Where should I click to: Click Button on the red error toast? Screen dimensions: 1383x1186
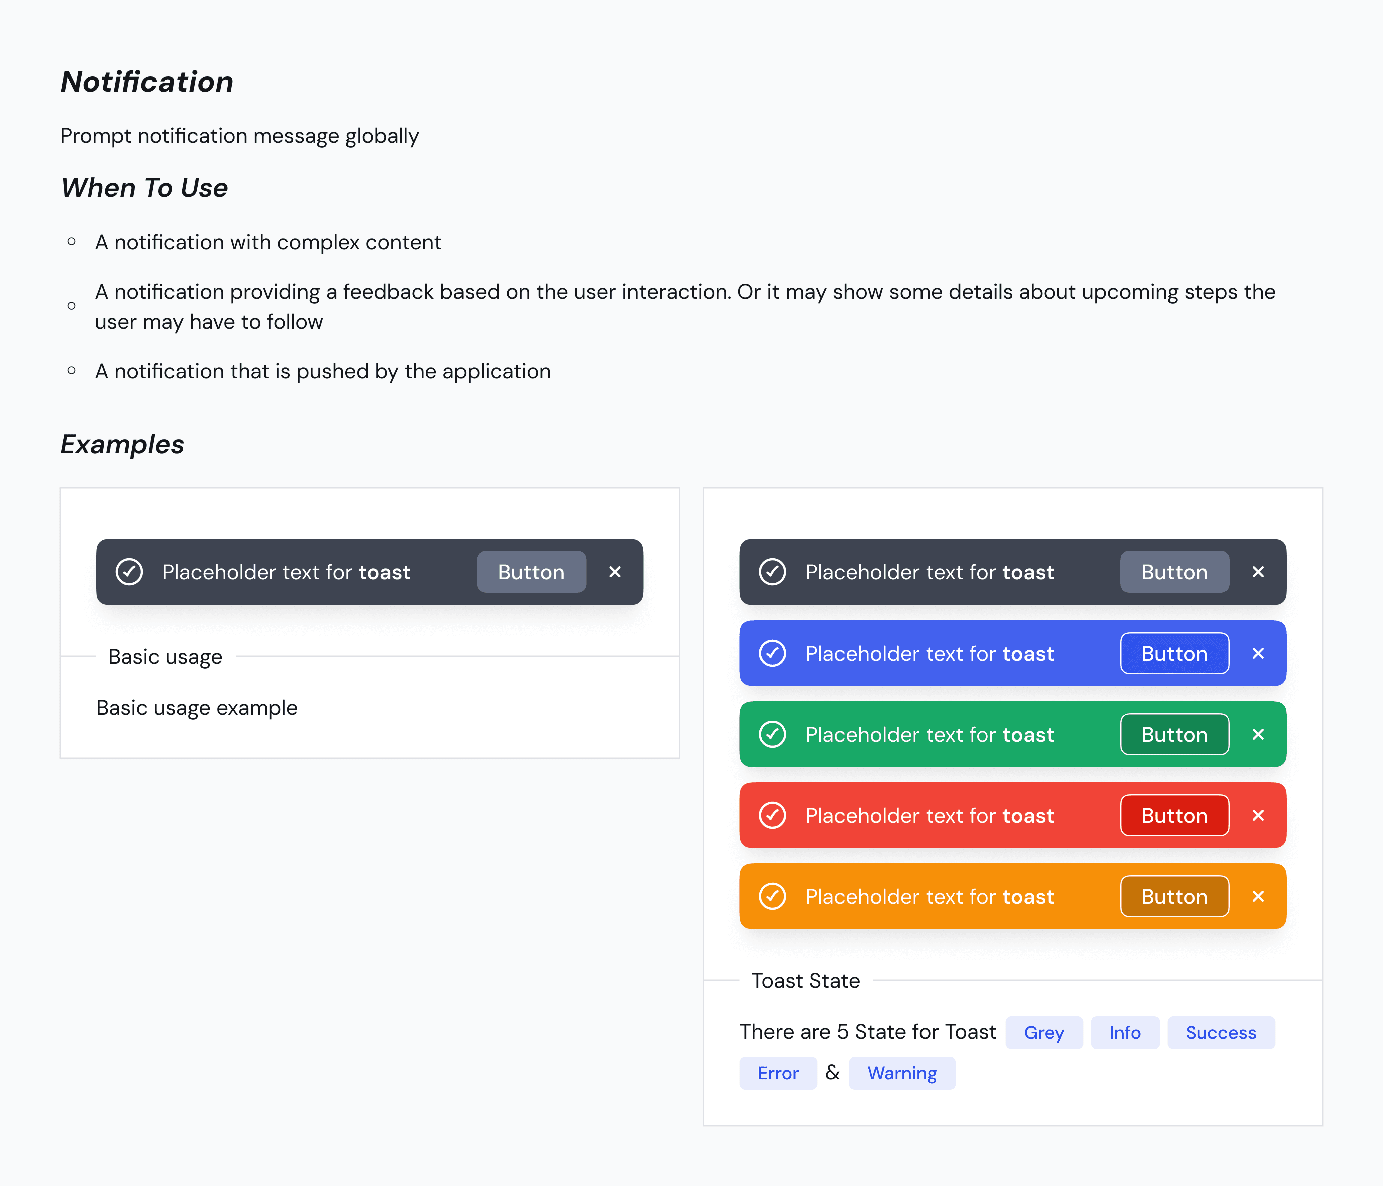tap(1175, 815)
